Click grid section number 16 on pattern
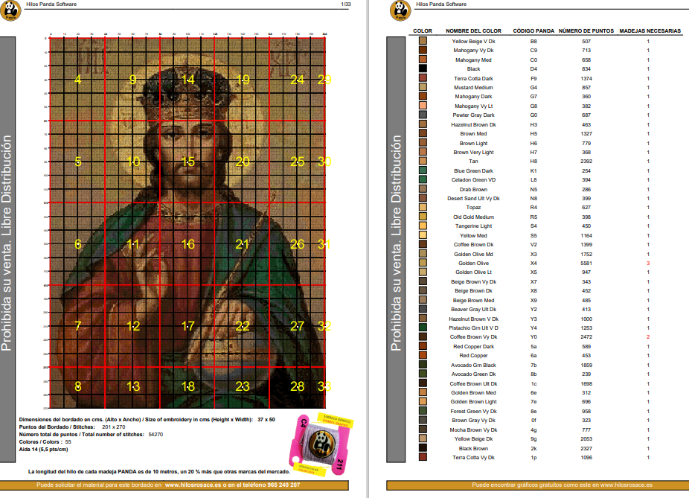 click(x=188, y=244)
